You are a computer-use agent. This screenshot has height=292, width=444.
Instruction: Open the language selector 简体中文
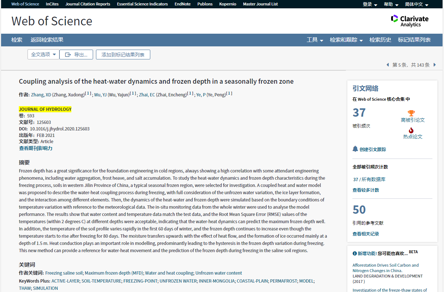point(416,4)
